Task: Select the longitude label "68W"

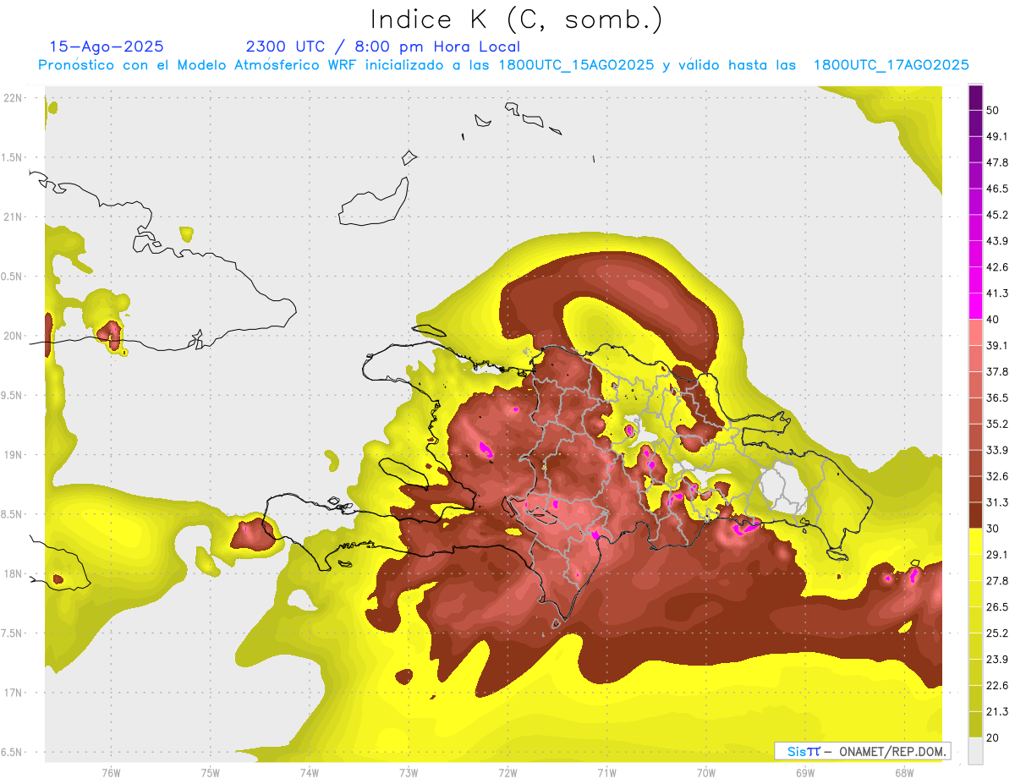Action: tap(904, 773)
